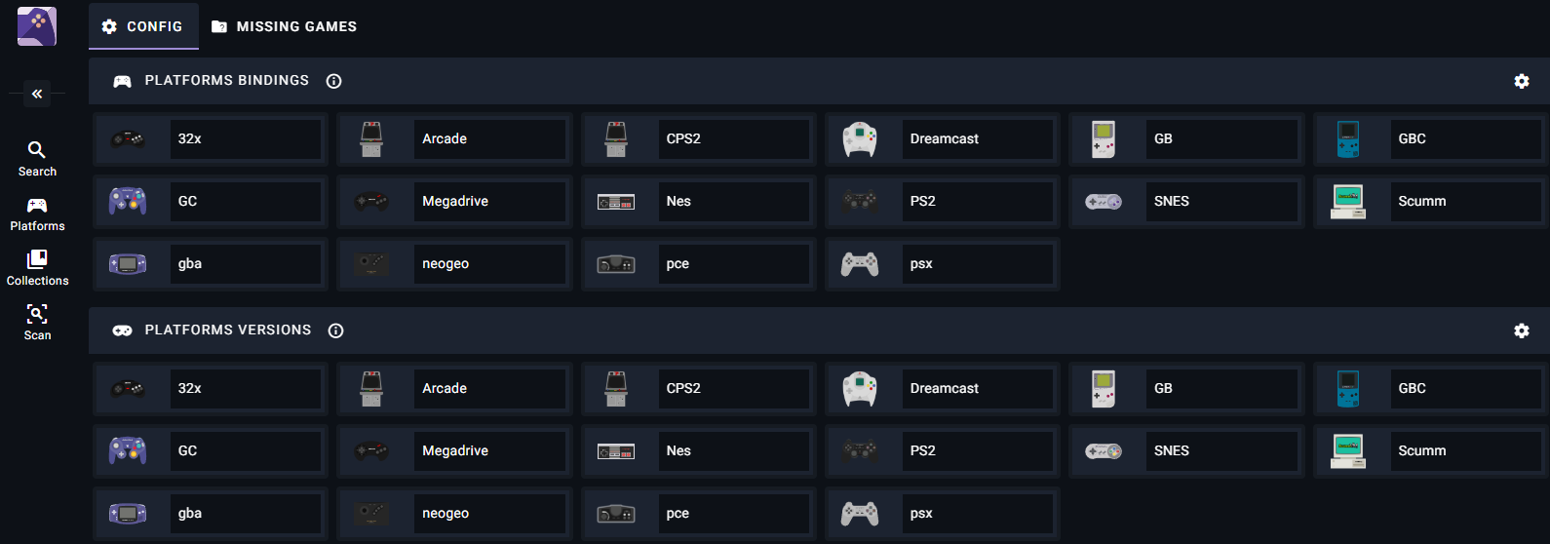Start a library Scan from the sidebar

[37, 323]
